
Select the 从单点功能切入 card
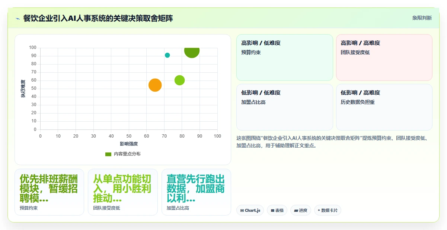pyautogui.click(x=123, y=192)
